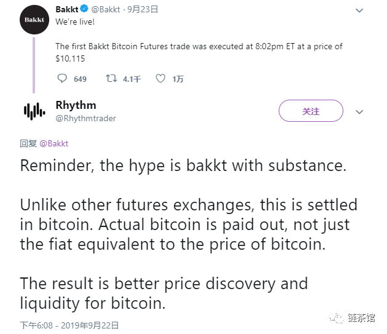
Task: Follow Rhythm with the 关注 button
Action: (311, 111)
